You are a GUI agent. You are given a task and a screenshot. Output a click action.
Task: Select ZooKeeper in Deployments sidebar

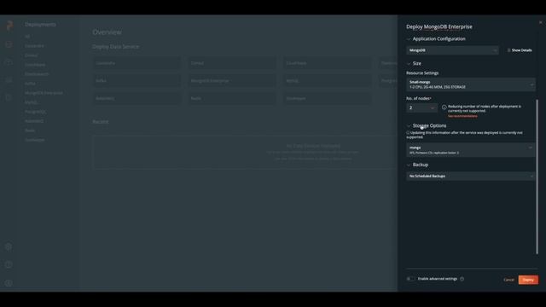pos(34,140)
